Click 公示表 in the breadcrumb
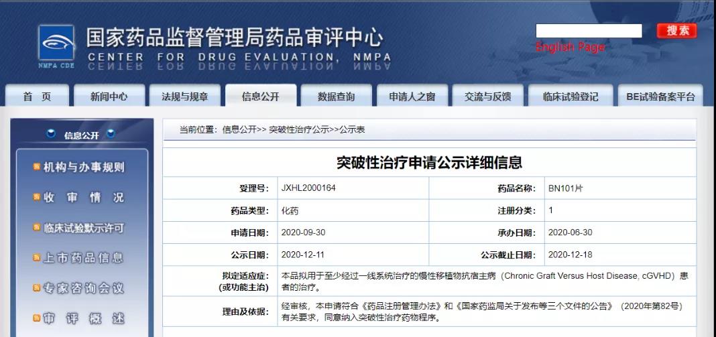This screenshot has width=716, height=337. click(x=352, y=130)
